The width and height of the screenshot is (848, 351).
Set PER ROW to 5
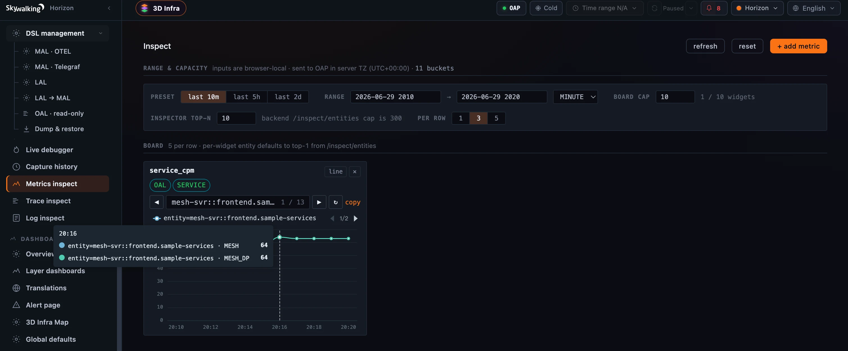(497, 118)
